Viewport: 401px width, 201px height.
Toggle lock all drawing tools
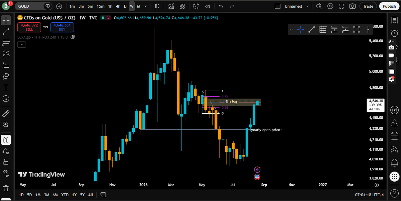click(6, 162)
